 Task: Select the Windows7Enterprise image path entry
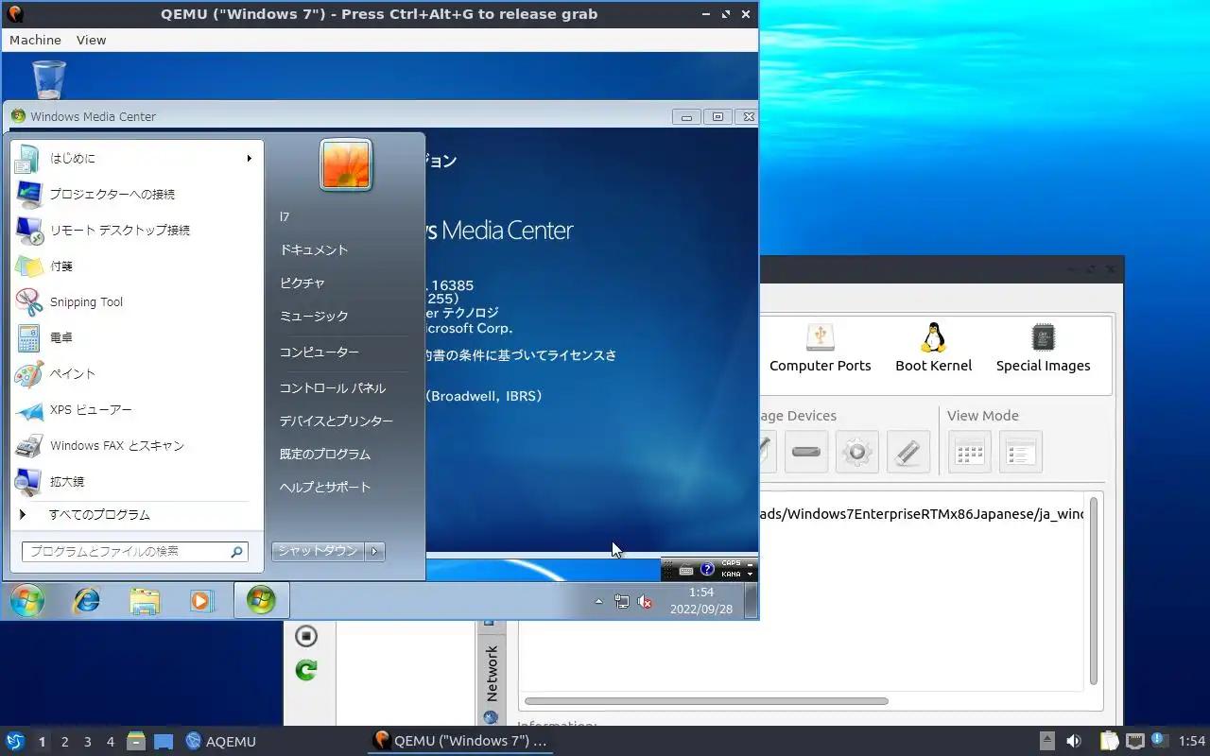(x=922, y=514)
